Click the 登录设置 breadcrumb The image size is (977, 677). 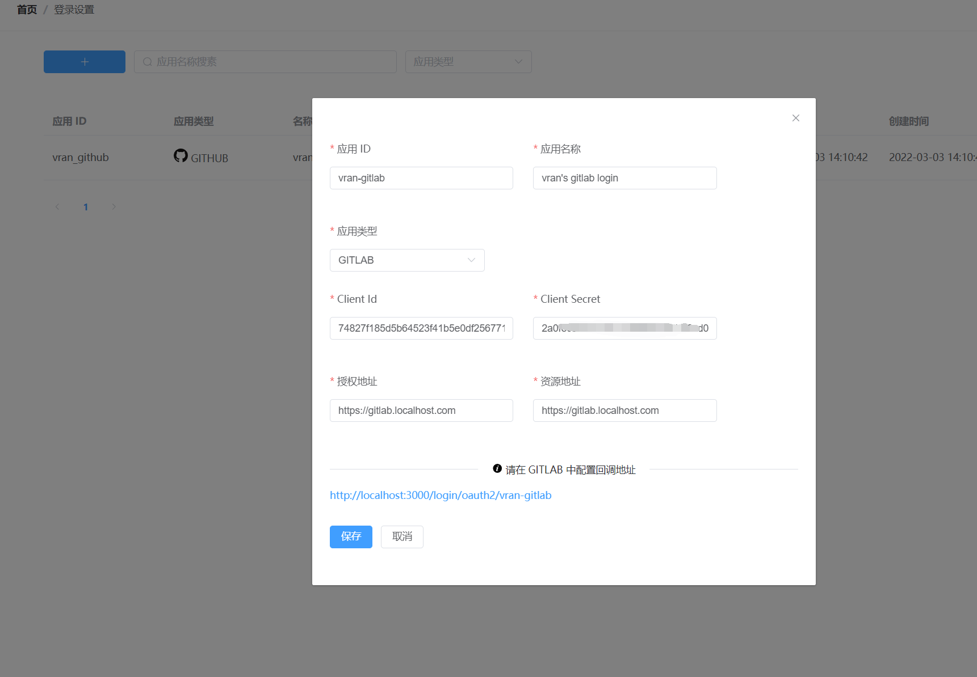(74, 10)
